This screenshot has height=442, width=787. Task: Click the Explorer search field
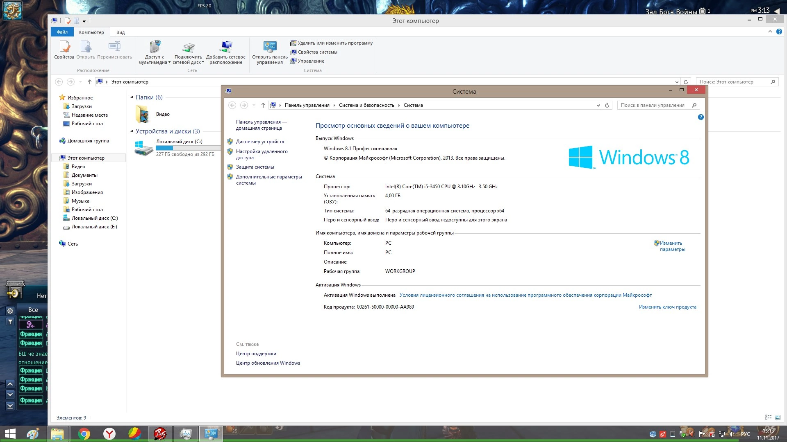point(736,82)
